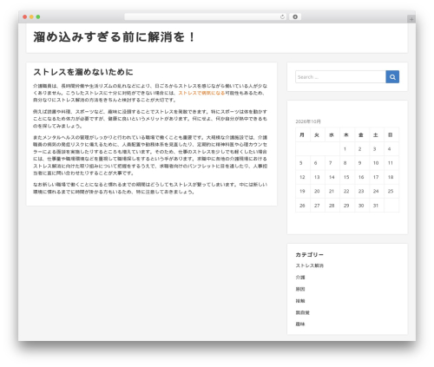Open the 趣味 category link

coord(300,324)
